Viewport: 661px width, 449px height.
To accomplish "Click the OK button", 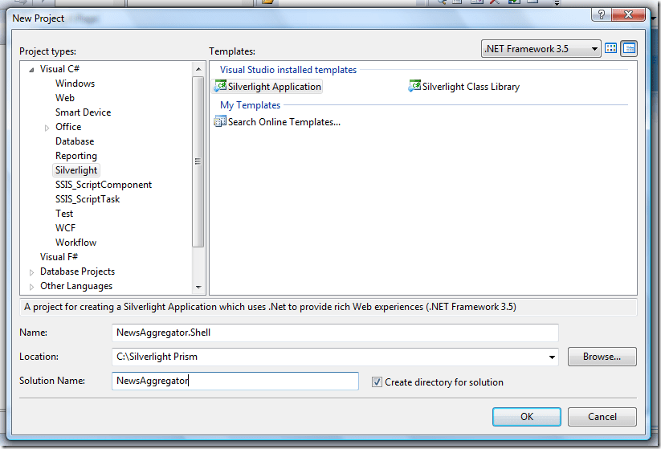I will (x=526, y=417).
